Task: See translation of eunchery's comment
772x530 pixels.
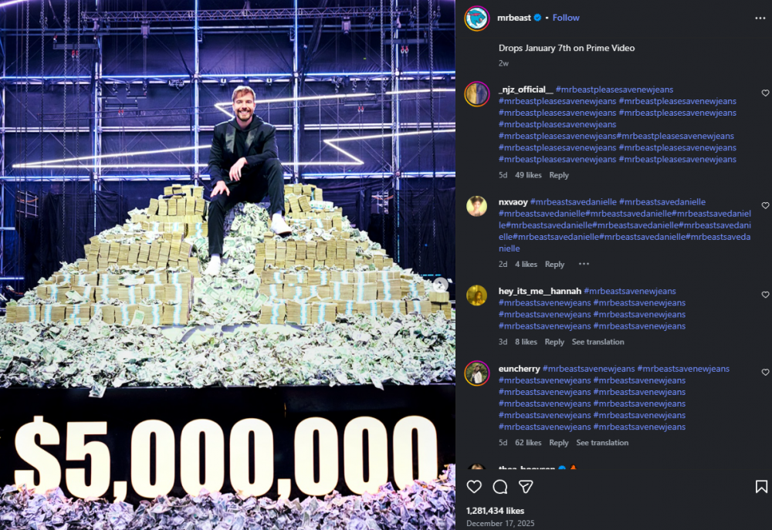Action: [x=602, y=442]
